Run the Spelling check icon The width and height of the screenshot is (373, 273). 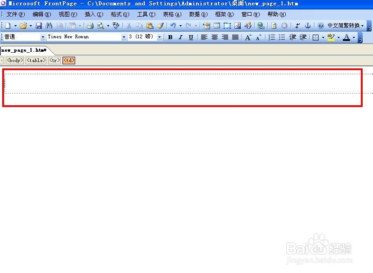click(x=116, y=26)
